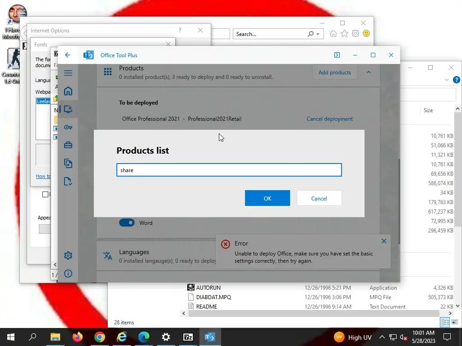Image resolution: width=462 pixels, height=346 pixels.
Task: Open Internet Explorer from taskbar
Action: [122, 337]
